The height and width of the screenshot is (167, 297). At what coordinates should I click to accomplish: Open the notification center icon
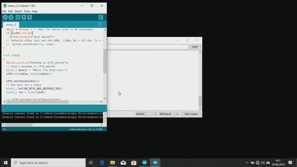(x=290, y=163)
